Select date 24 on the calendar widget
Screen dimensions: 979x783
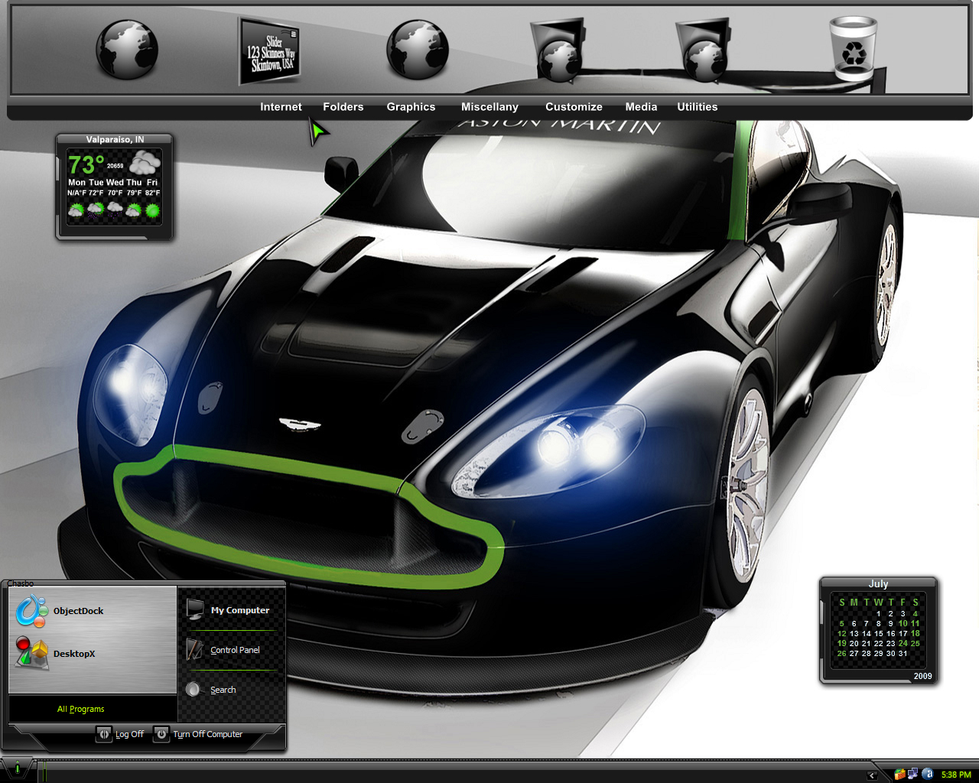[903, 643]
